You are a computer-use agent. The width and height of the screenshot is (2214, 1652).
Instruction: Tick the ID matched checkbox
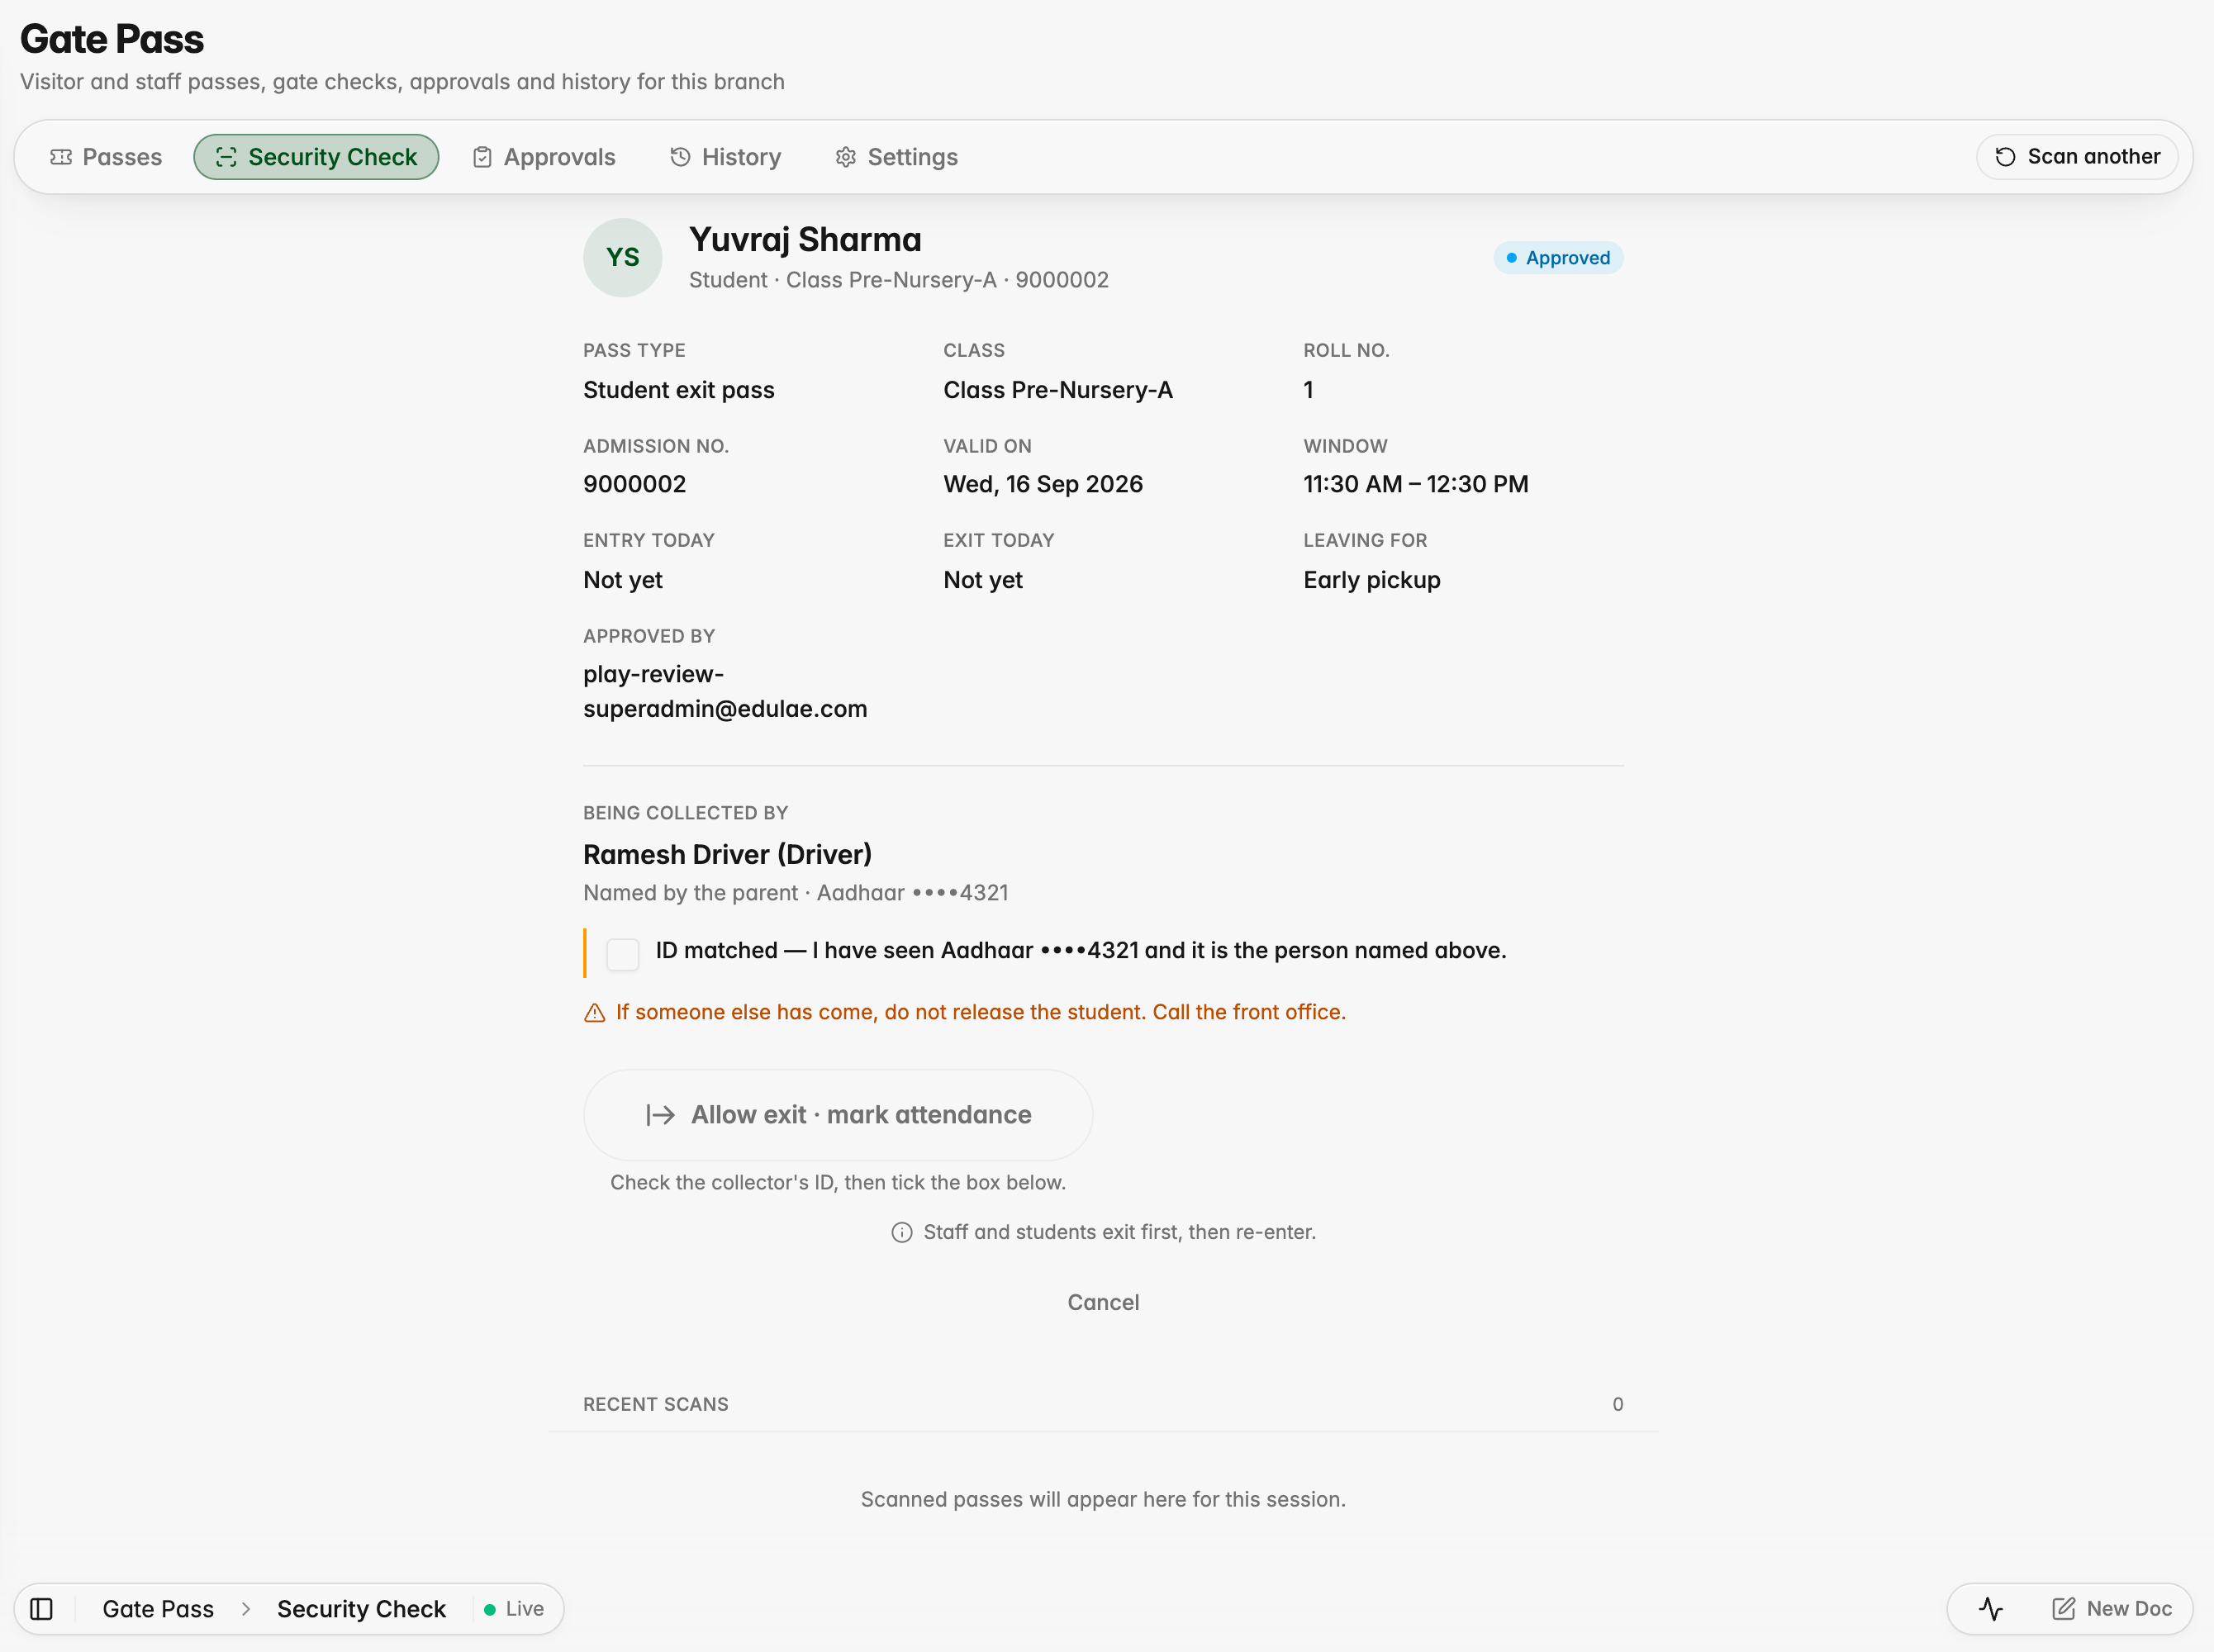coord(623,954)
